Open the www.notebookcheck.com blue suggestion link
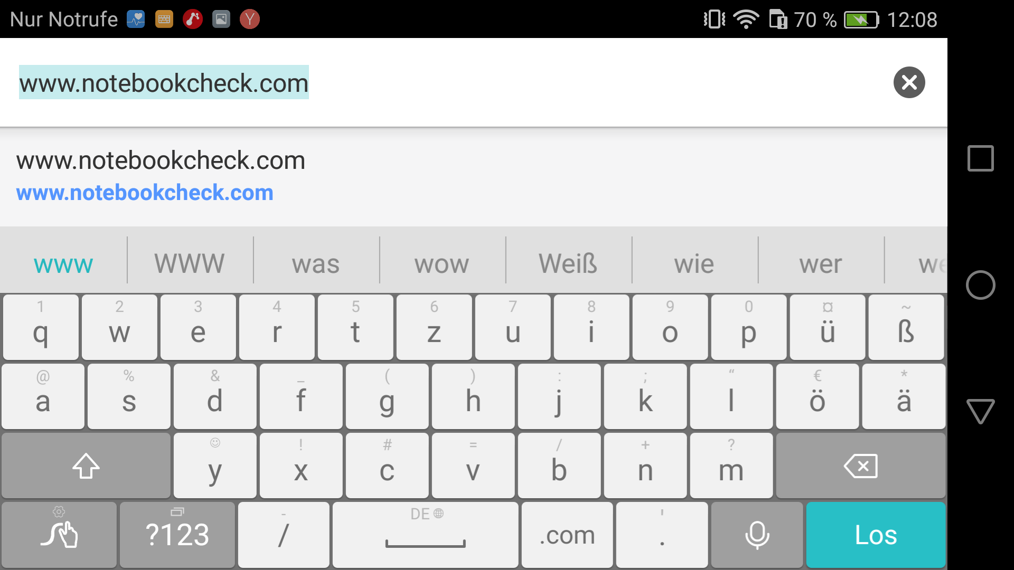This screenshot has height=570, width=1014. (145, 193)
